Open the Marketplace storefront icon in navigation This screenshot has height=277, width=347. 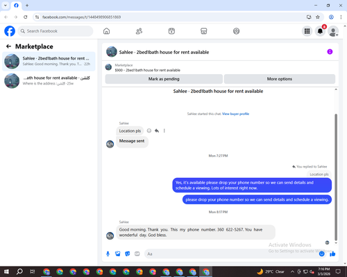[x=204, y=31]
